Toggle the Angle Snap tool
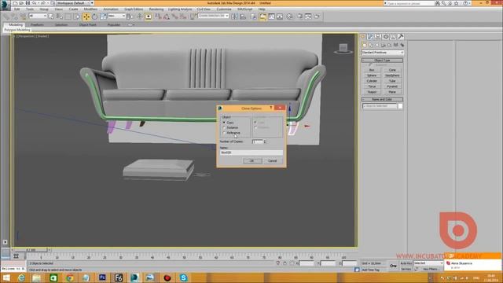Screen dimensions: 503x283 (167, 17)
